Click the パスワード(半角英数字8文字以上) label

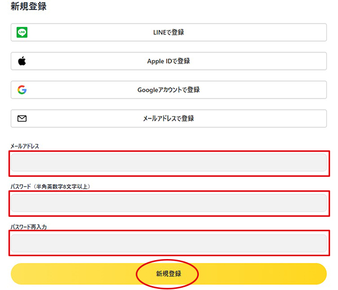pyautogui.click(x=50, y=186)
